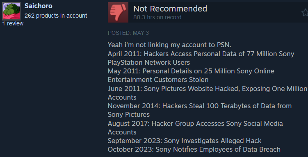Click the Not Recommended review title
Image resolution: width=308 pixels, height=157 pixels.
point(170,9)
